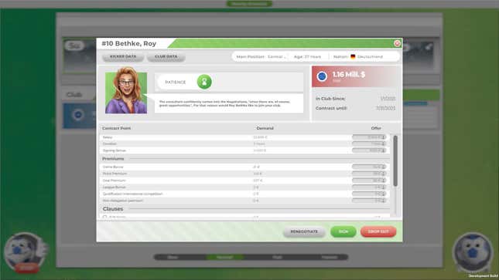Viewport: 499px width, 280px height.
Task: Adjust the Signing Bonus offer stepper
Action: tap(384, 150)
